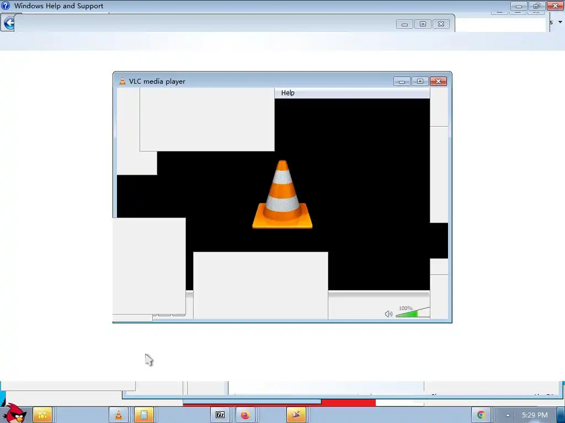Open the Options dropdown arrow in Help window
Viewport: 565px width, 423px height.
[560, 22]
